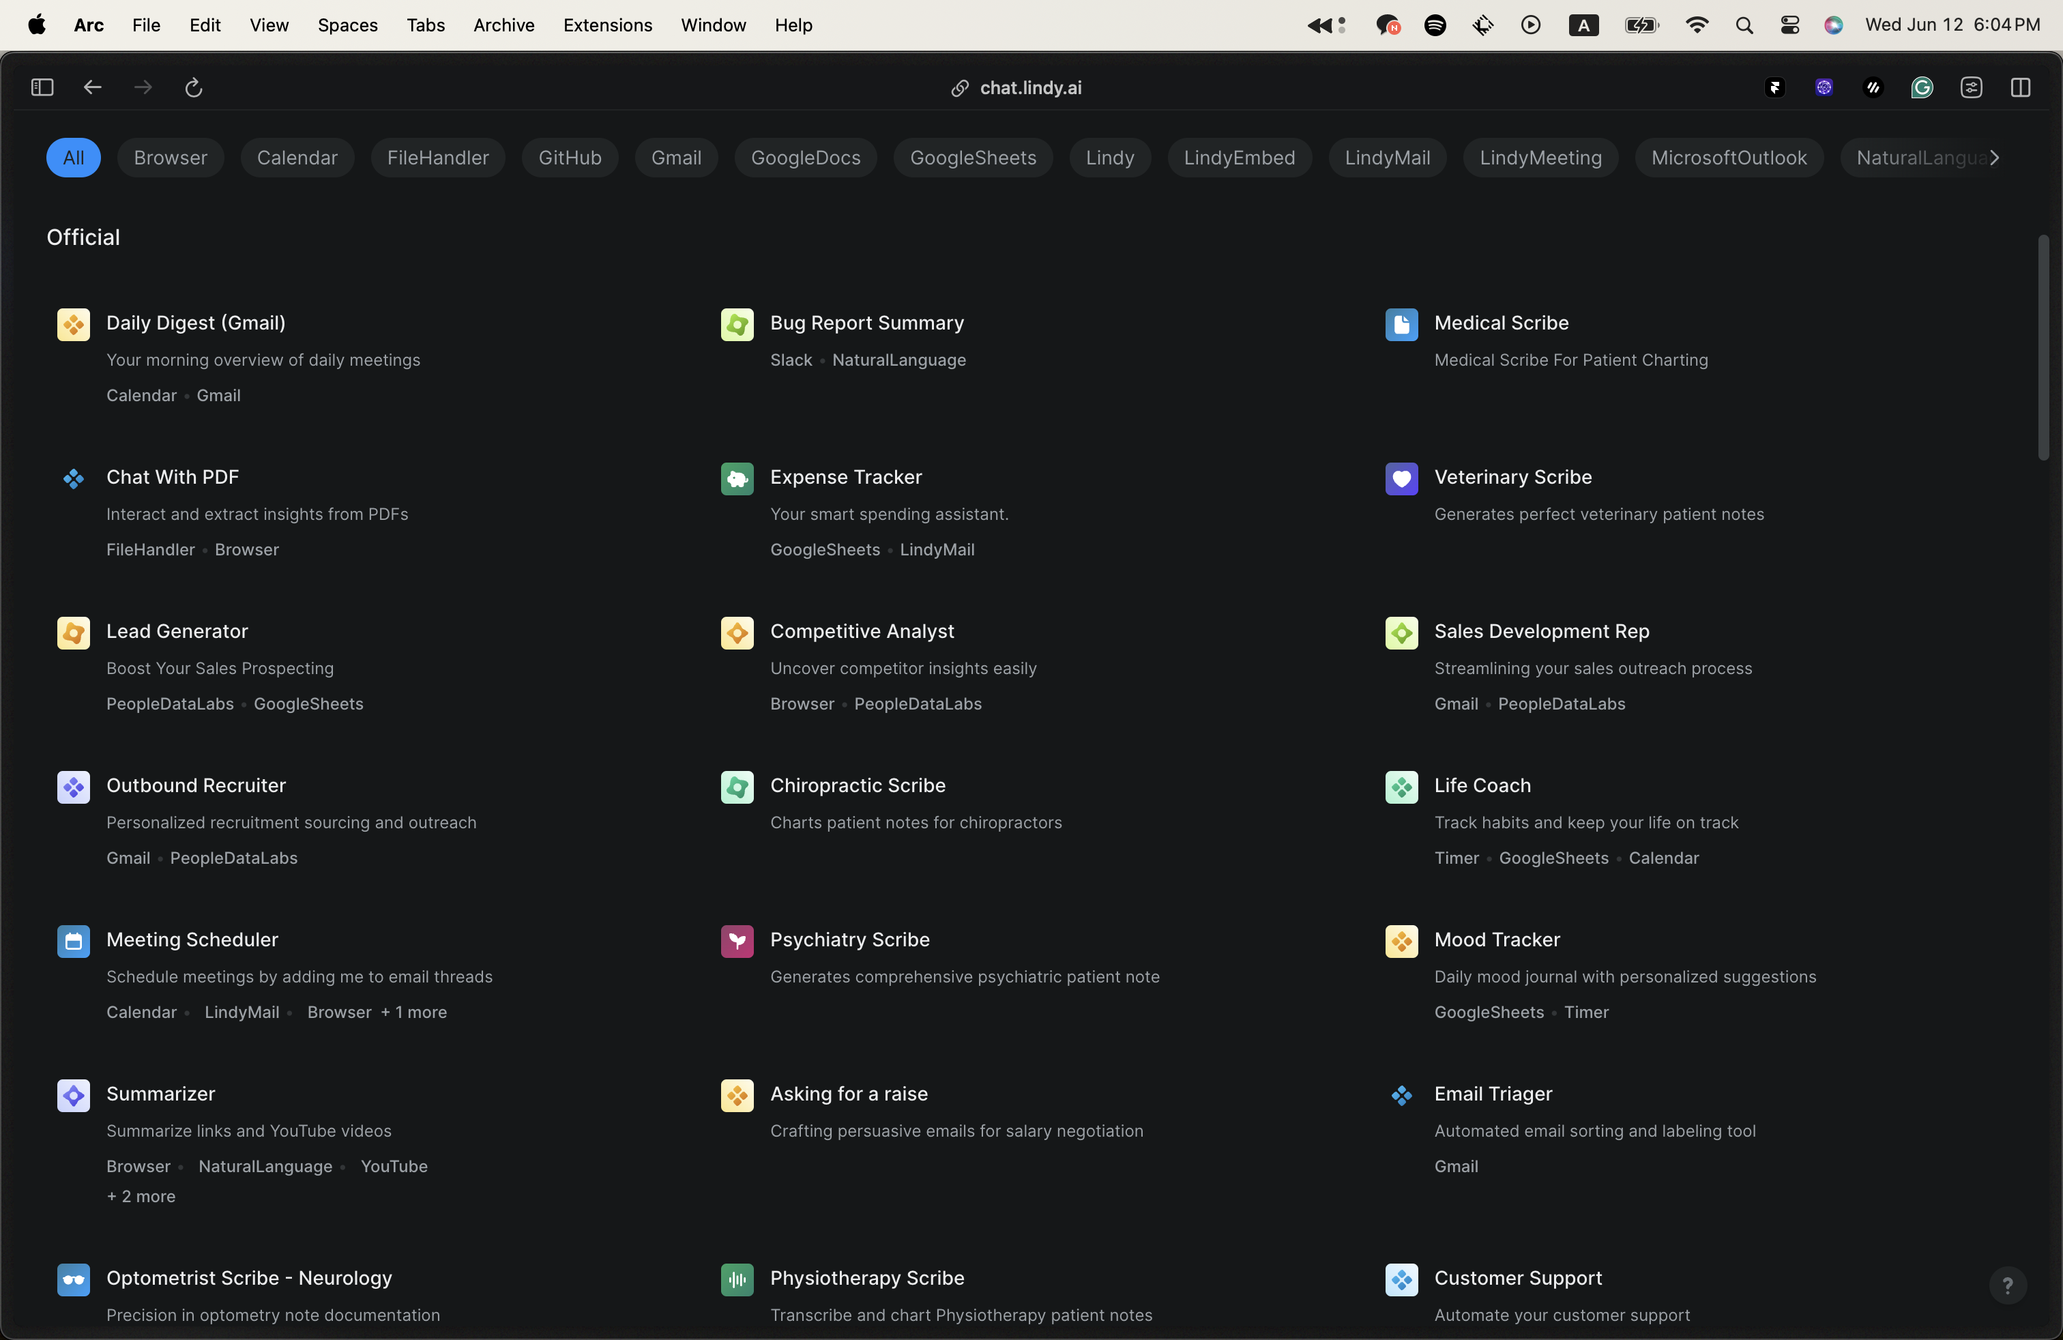
Task: Open the split view icon in toolbar
Action: [x=2021, y=87]
